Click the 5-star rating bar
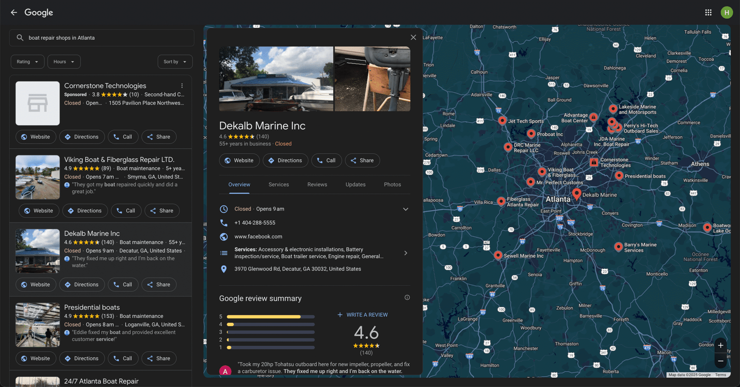Image resolution: width=740 pixels, height=387 pixels. 271,317
